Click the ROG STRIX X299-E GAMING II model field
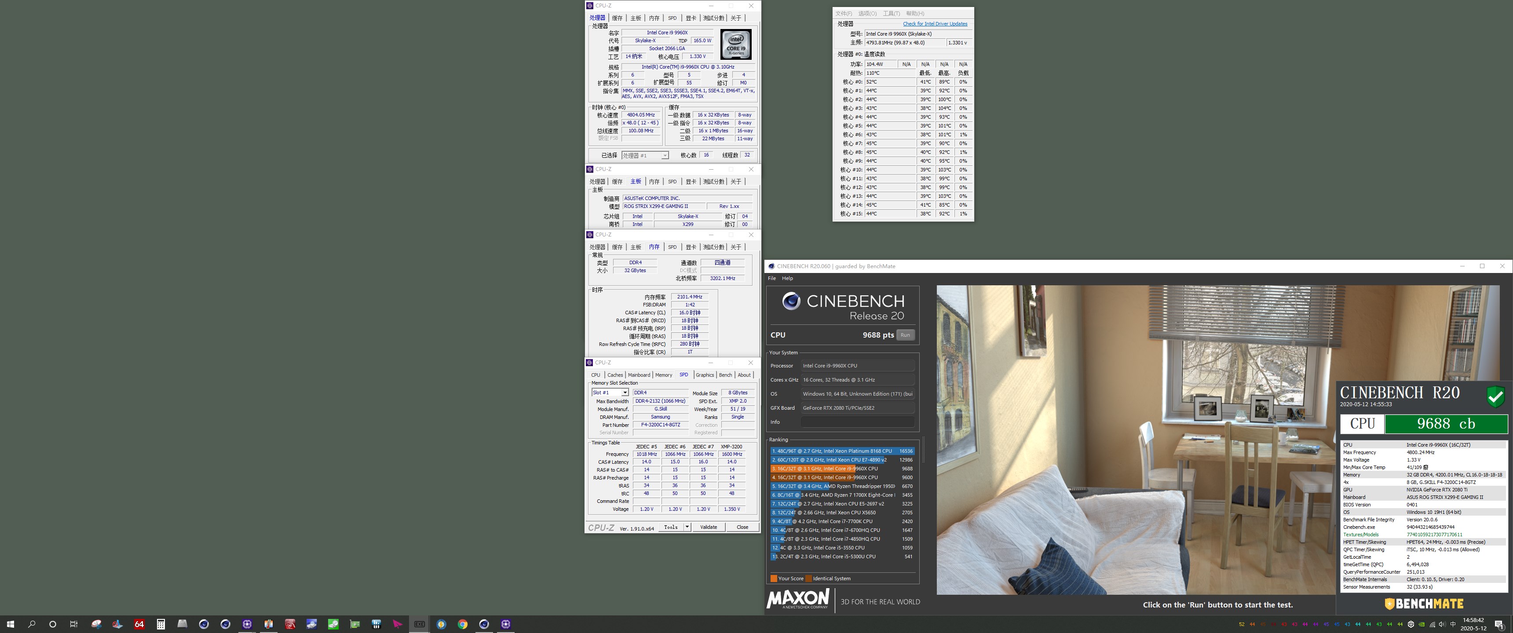Screen dimensions: 1513x633 [664, 207]
